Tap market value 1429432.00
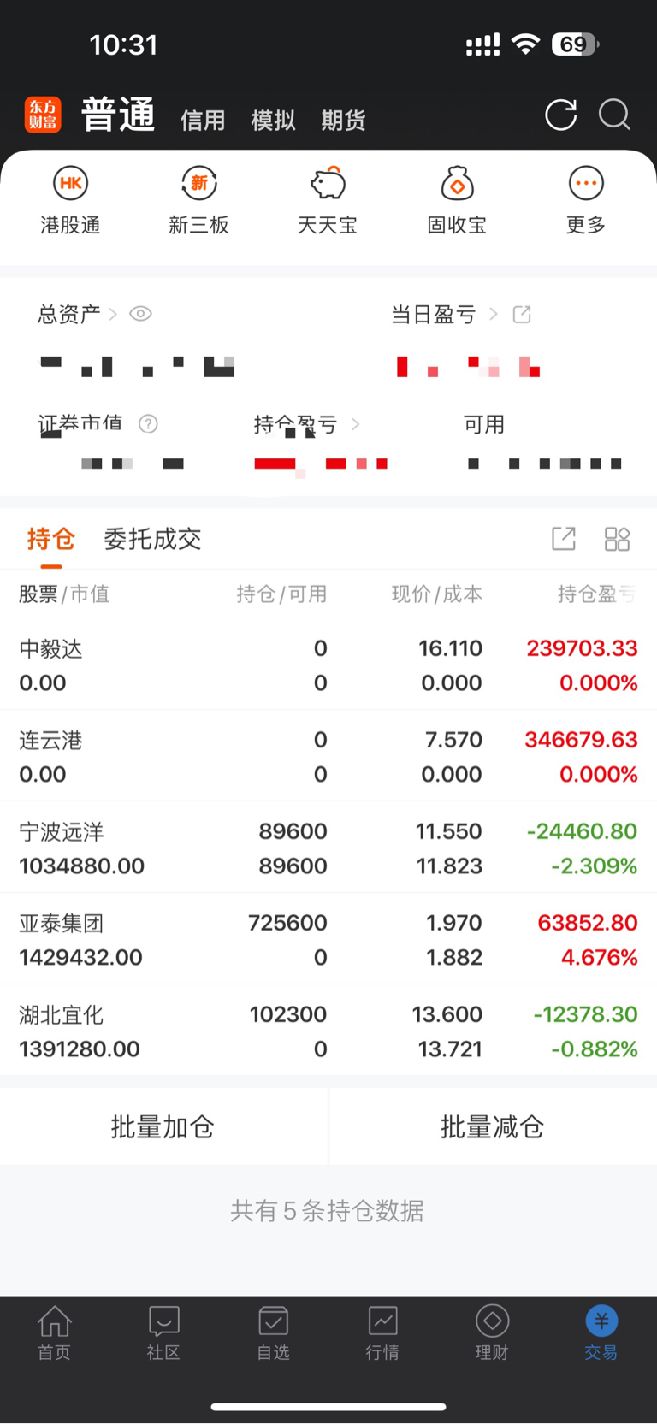This screenshot has width=657, height=1424. pos(80,958)
